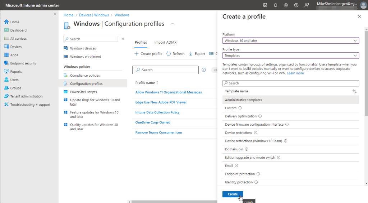Click the Create profile plus button
The image size is (368, 203).
pos(148,54)
